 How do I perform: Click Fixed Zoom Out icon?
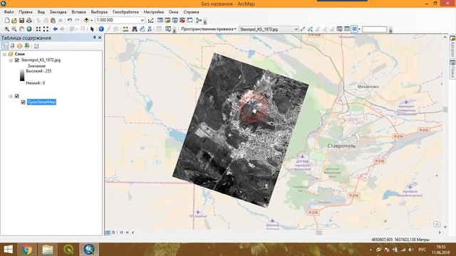click(46, 29)
